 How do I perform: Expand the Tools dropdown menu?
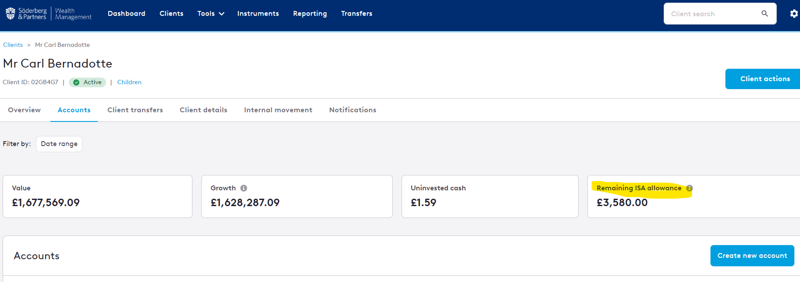point(211,14)
